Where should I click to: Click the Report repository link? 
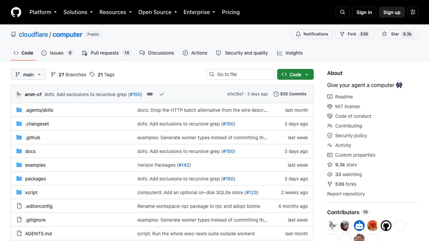(346, 194)
